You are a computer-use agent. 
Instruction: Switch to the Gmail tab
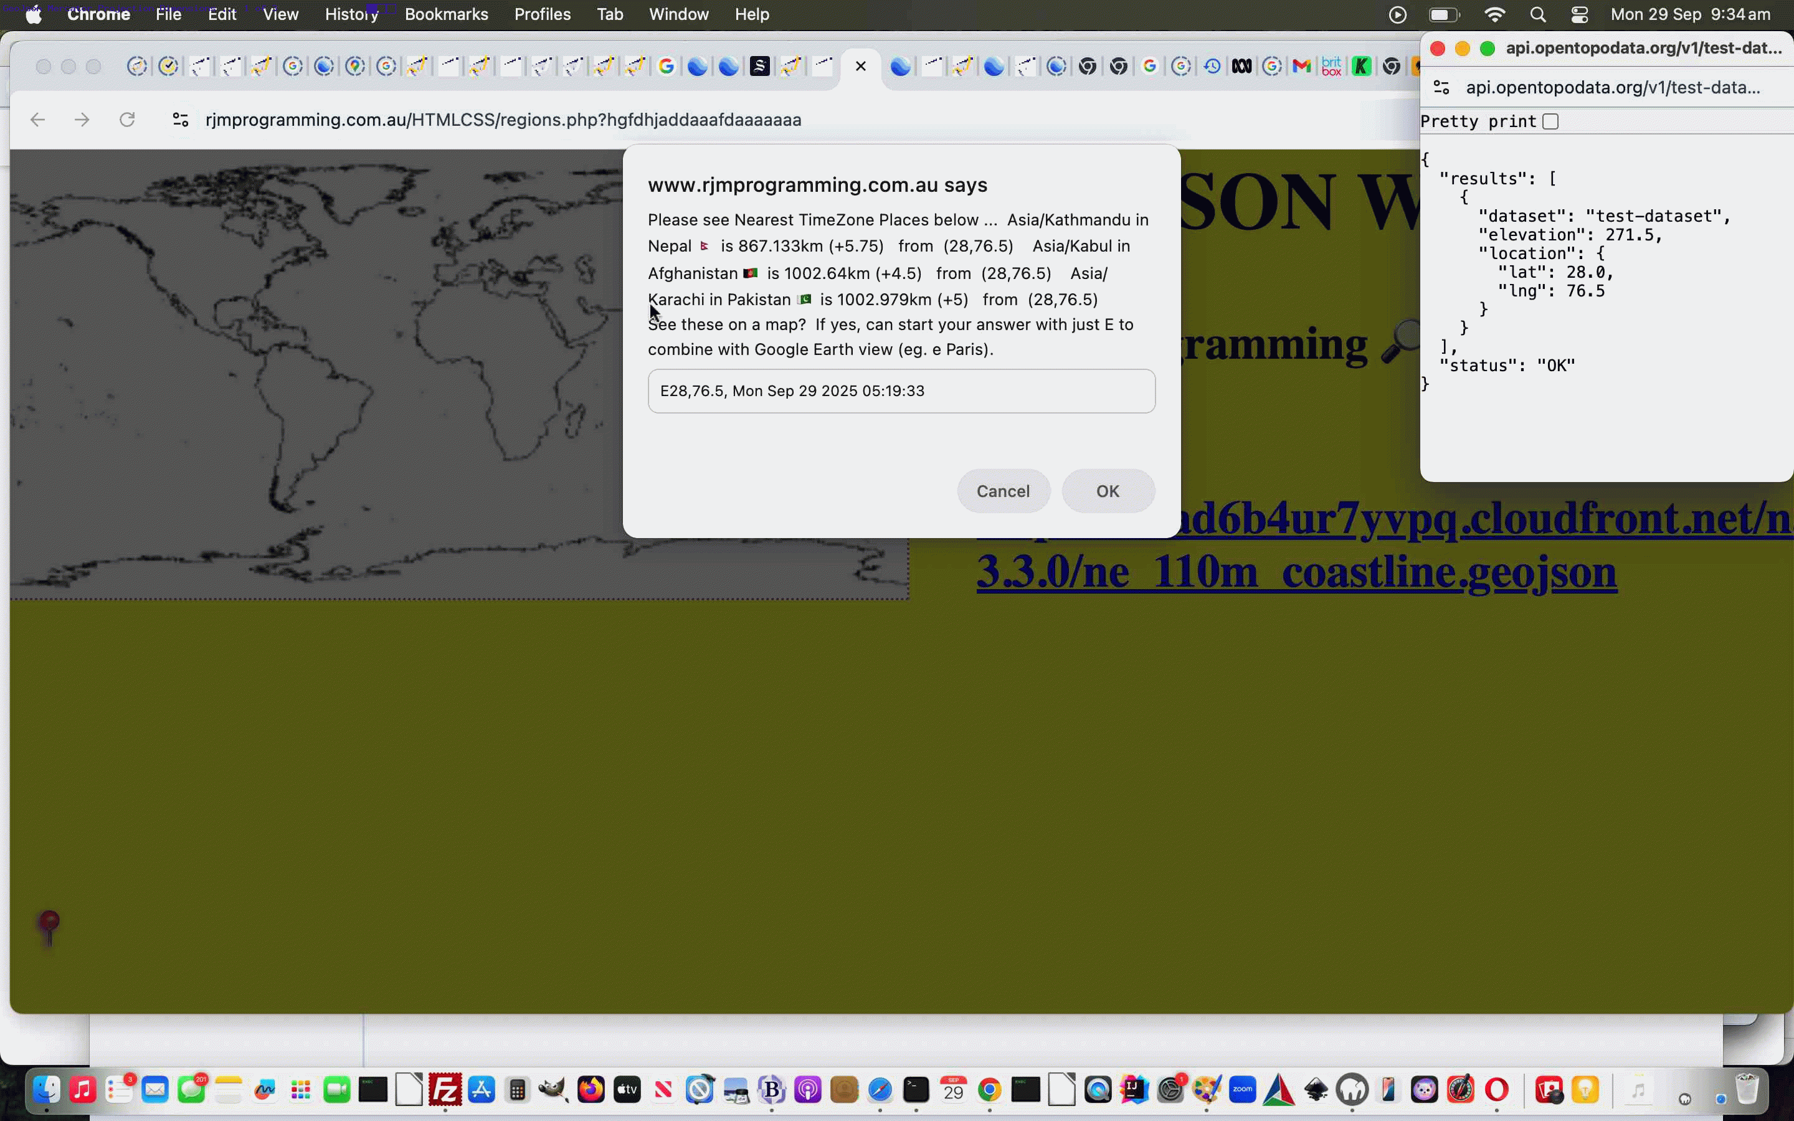click(1301, 67)
